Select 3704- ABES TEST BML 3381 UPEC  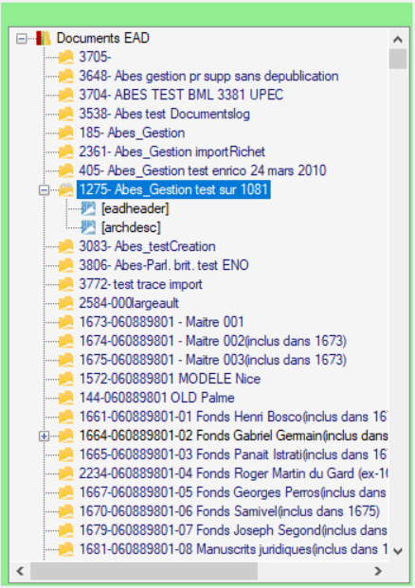pyautogui.click(x=181, y=95)
